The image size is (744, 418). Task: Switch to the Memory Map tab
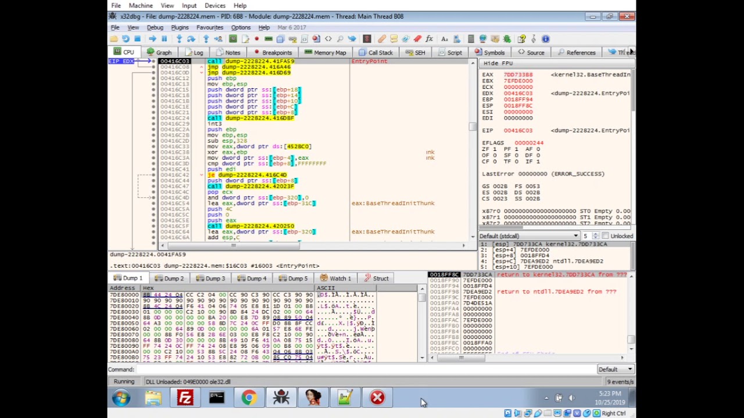click(325, 52)
